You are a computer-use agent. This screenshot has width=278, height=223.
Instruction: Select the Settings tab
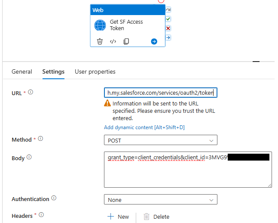[53, 71]
